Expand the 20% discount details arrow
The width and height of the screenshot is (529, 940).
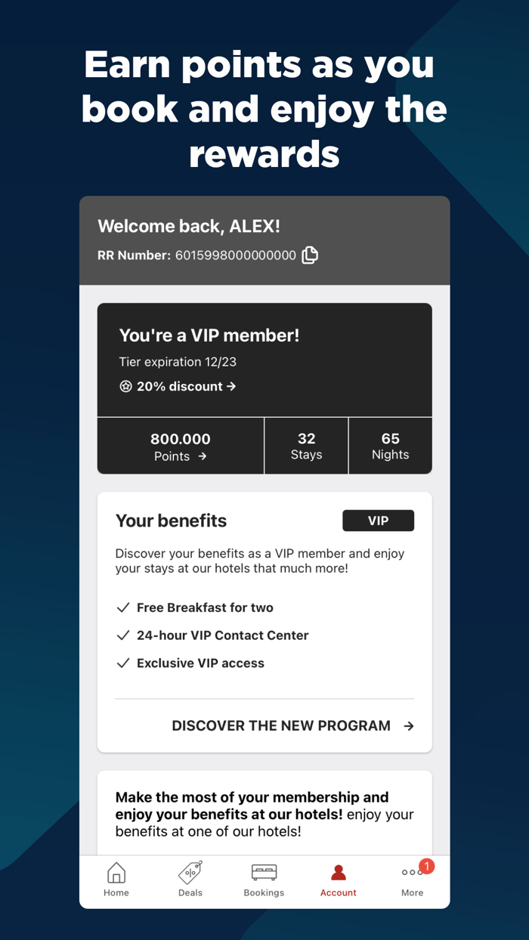(x=231, y=386)
